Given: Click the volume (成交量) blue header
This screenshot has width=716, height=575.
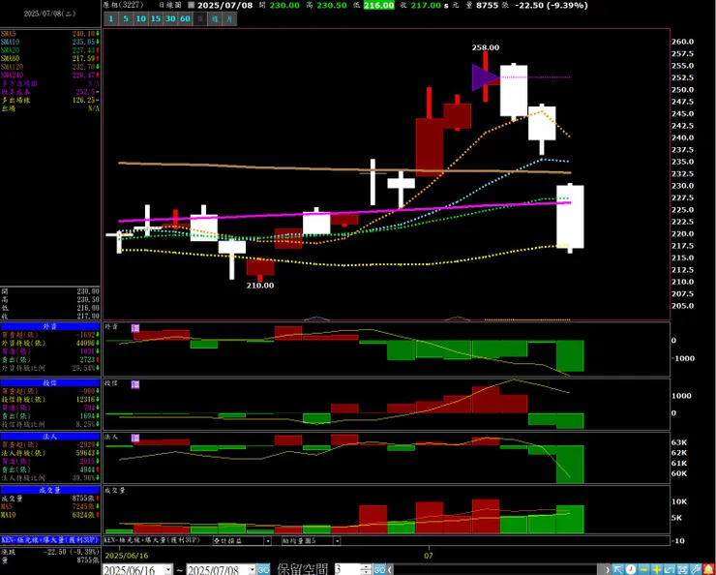Looking at the screenshot, I should [49, 490].
